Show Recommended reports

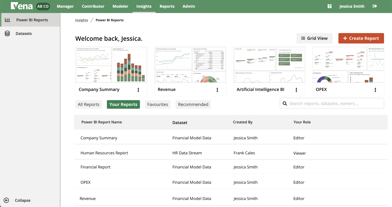click(193, 104)
